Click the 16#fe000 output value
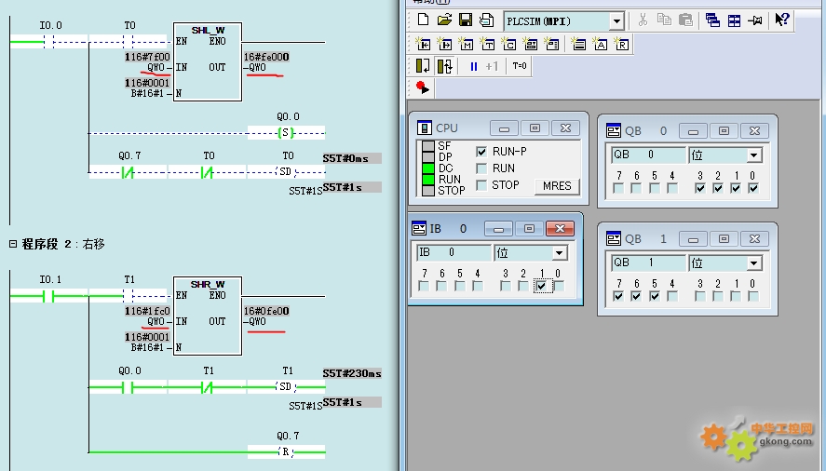This screenshot has height=471, width=826. pos(266,57)
